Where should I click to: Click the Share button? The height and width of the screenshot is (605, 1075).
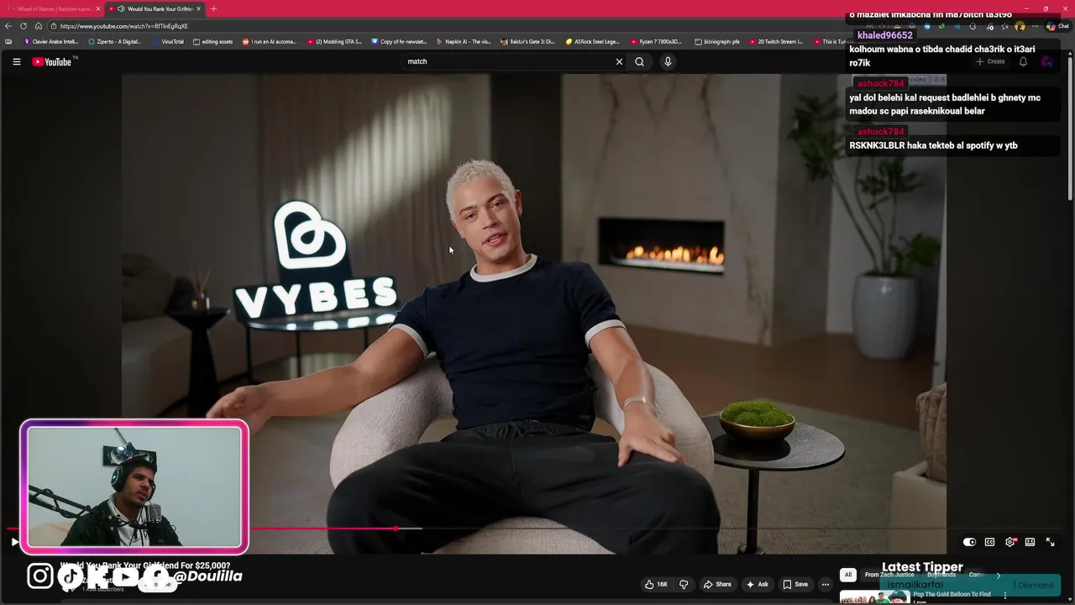(717, 584)
